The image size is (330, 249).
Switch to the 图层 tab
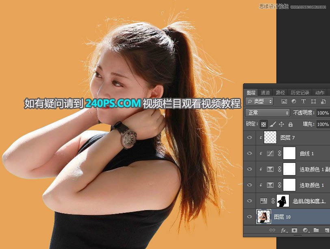(x=251, y=93)
